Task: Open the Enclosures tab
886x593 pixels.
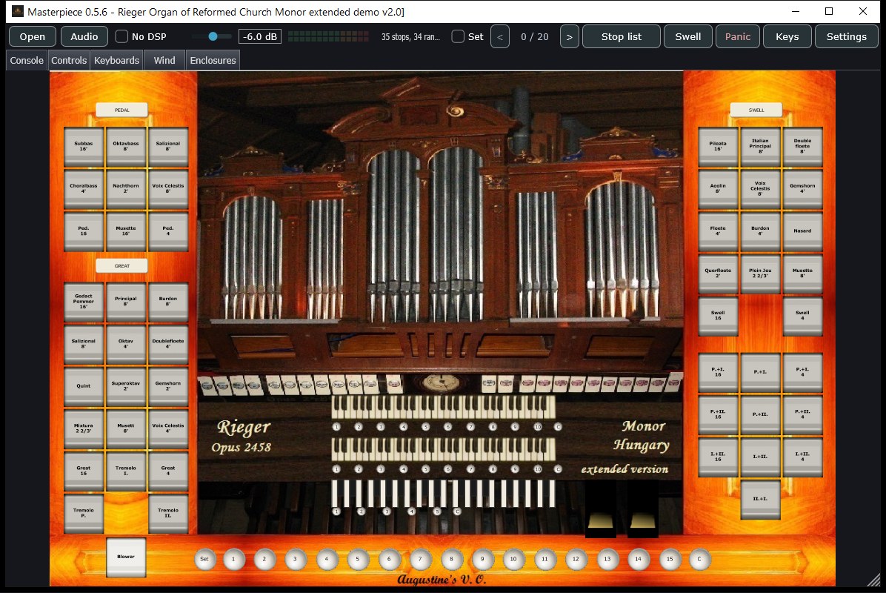Action: point(213,61)
